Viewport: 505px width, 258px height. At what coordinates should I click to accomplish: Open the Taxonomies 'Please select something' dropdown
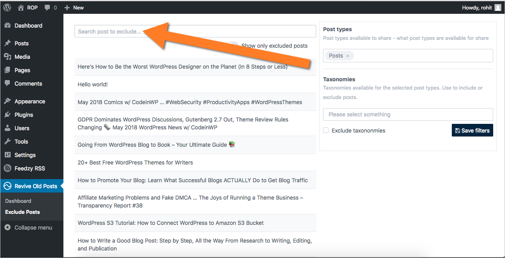(x=408, y=114)
